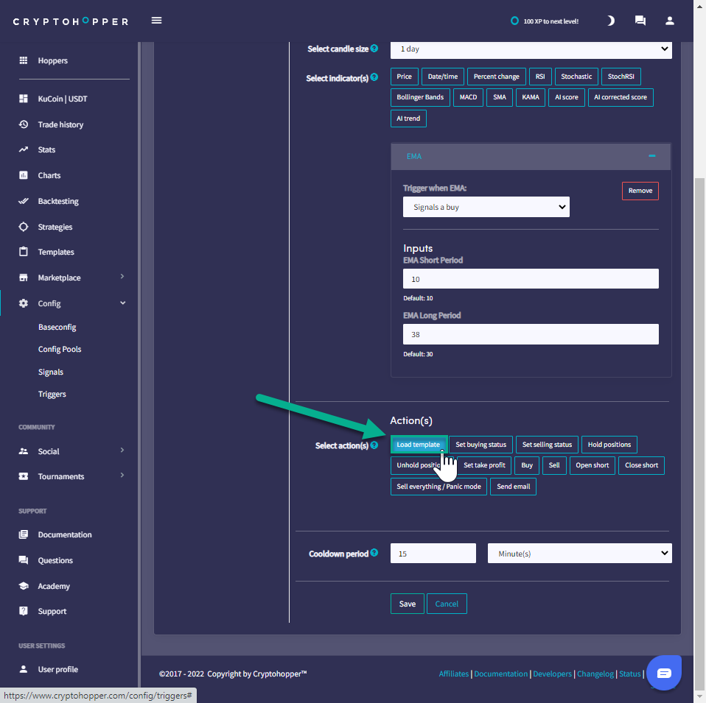Click the help icon beside Select candle size
Image resolution: width=706 pixels, height=703 pixels.
point(374,49)
